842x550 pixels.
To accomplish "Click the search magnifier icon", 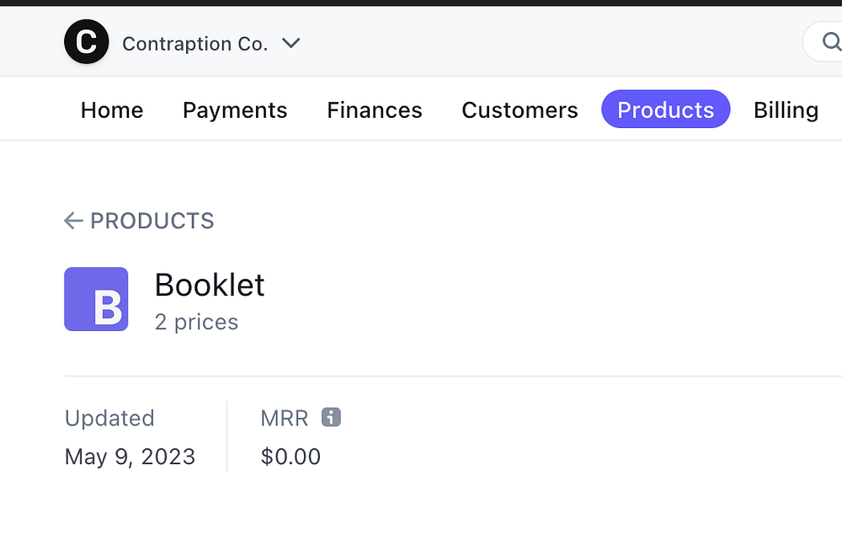I will [x=829, y=42].
